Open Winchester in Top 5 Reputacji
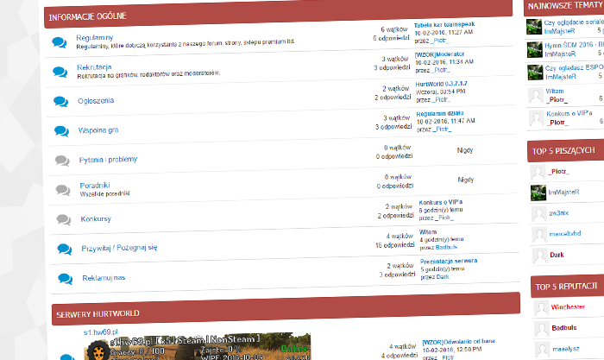 pos(568,307)
